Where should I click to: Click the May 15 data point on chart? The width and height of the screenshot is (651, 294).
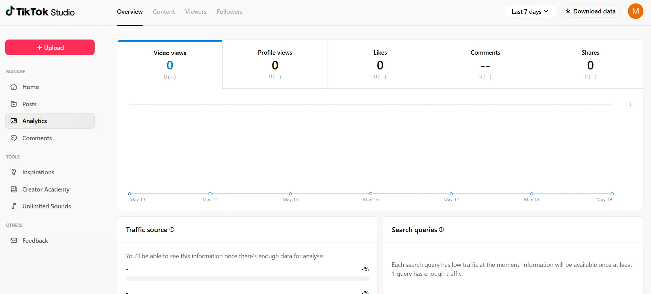[x=290, y=194]
